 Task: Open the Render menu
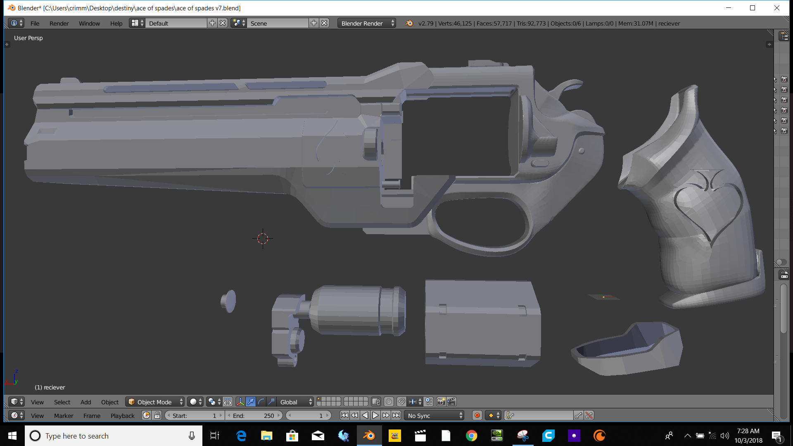pyautogui.click(x=59, y=24)
